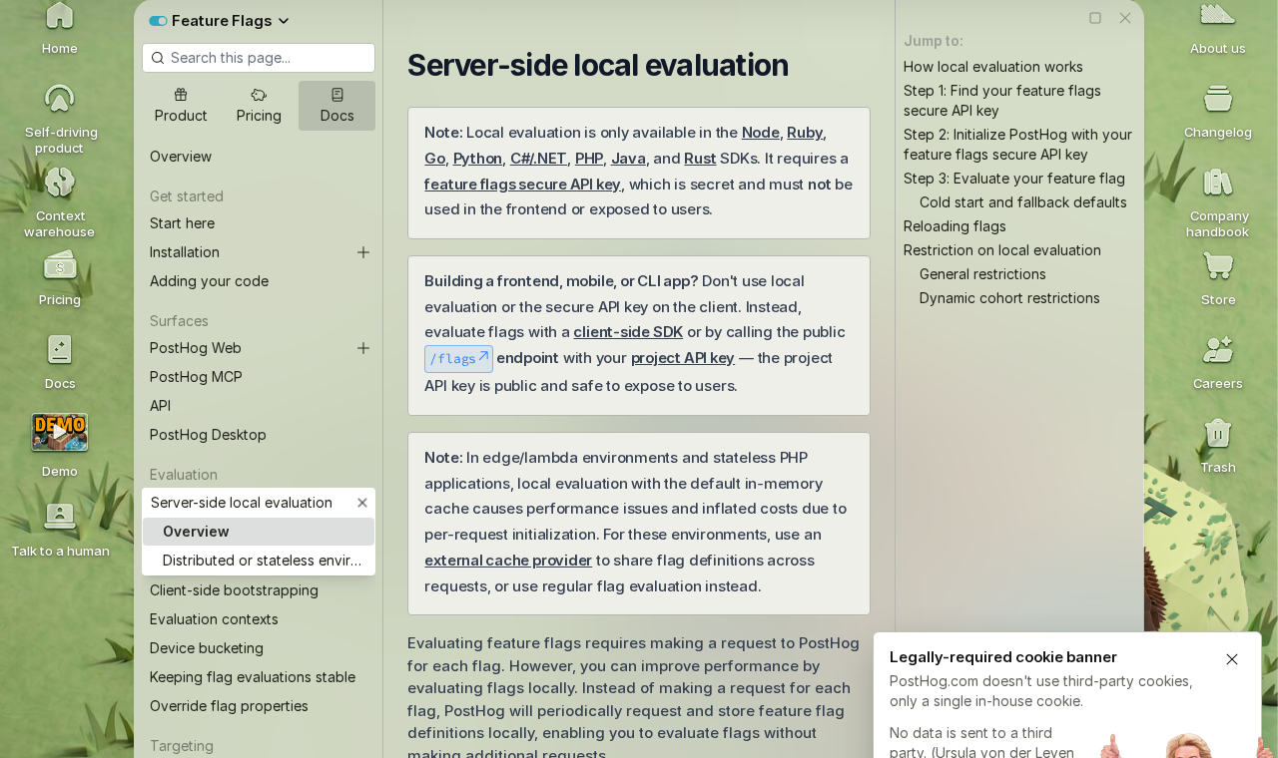
Task: Open Client-side bootstrapping page
Action: (x=259, y=590)
